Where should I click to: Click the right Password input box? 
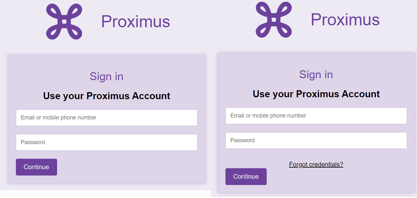316,140
